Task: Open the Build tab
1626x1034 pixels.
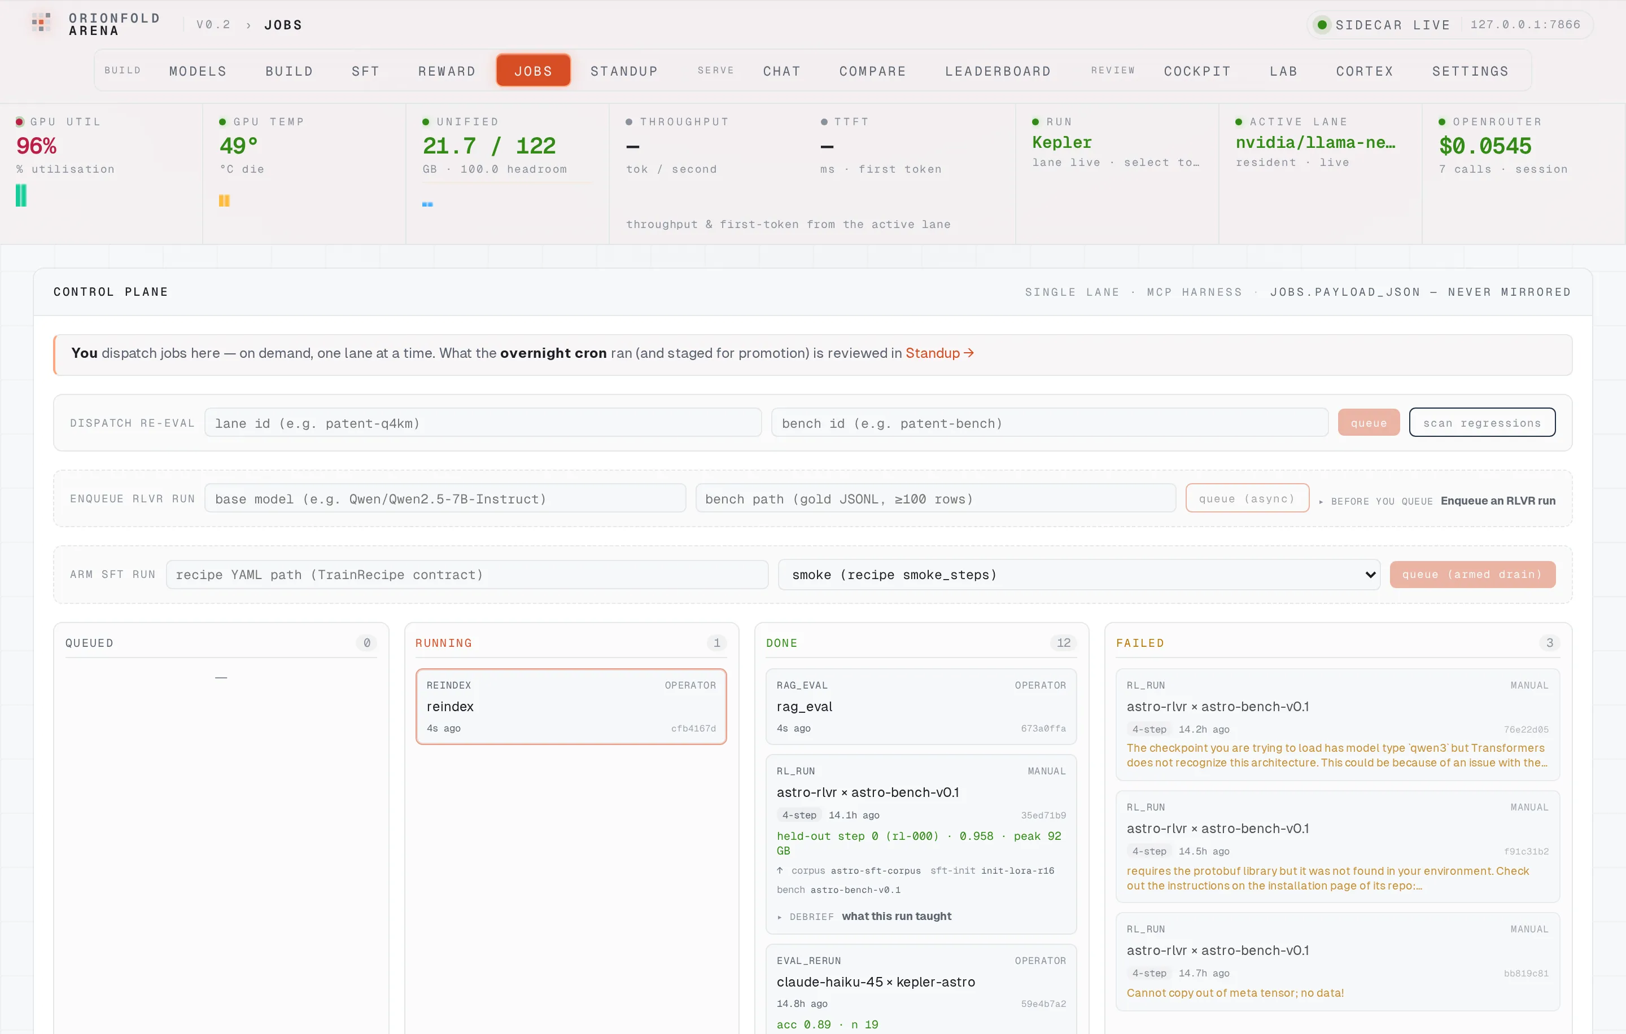Action: 289,71
